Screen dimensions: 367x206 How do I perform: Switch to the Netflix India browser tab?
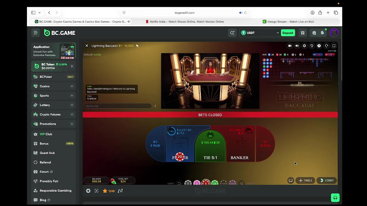pyautogui.click(x=185, y=22)
